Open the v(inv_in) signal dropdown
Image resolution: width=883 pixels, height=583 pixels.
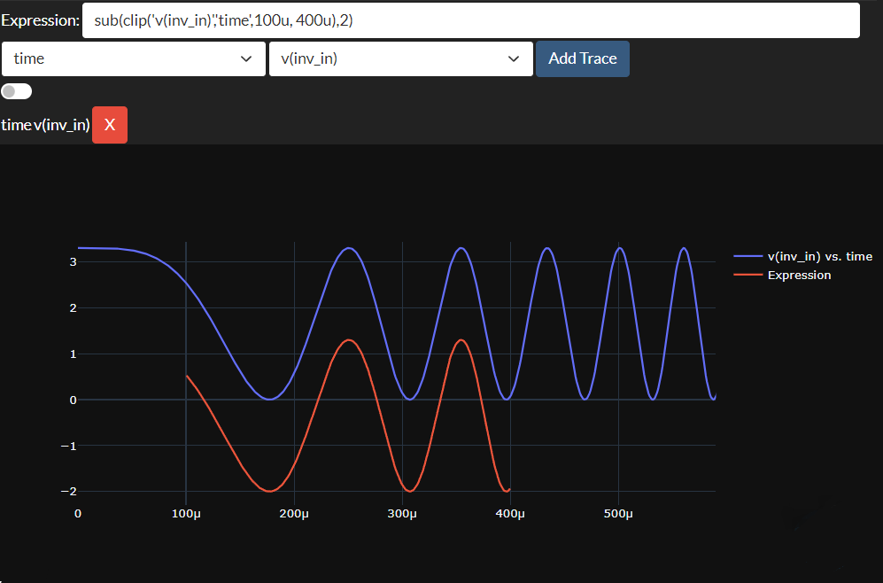pos(400,58)
